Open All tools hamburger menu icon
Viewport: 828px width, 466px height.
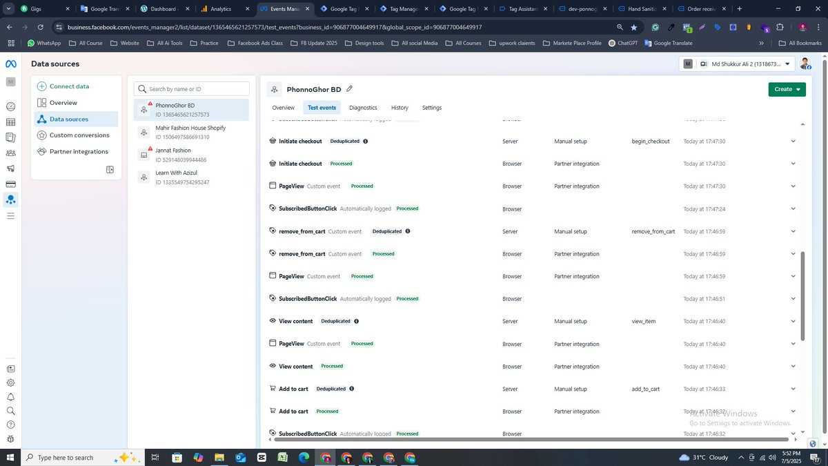tap(10, 215)
